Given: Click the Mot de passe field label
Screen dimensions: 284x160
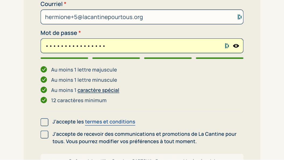Looking at the screenshot, I should click(x=59, y=33).
